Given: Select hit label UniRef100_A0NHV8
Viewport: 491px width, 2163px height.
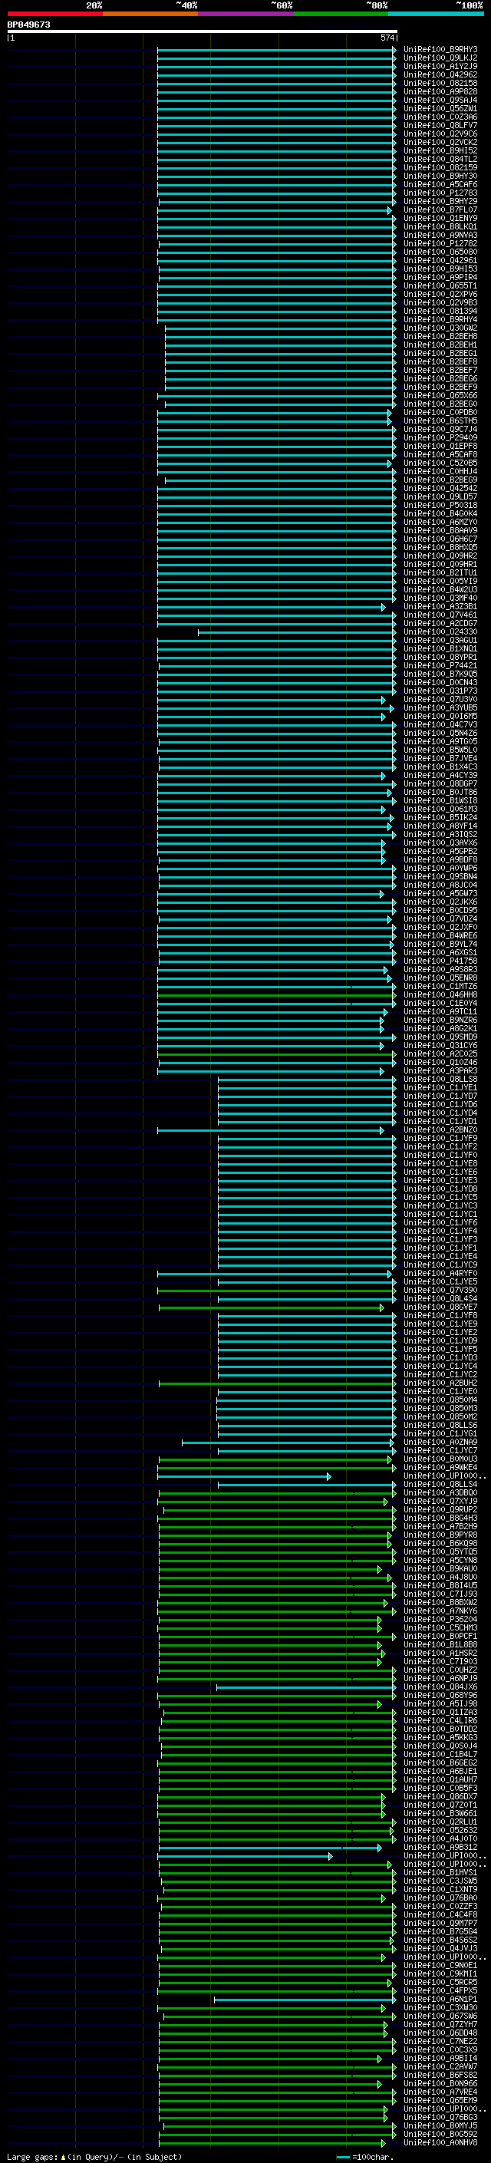Looking at the screenshot, I should point(440,2143).
